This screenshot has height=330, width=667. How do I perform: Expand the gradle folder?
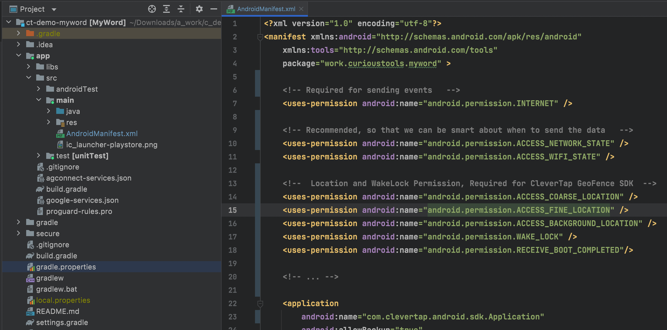[x=18, y=222]
